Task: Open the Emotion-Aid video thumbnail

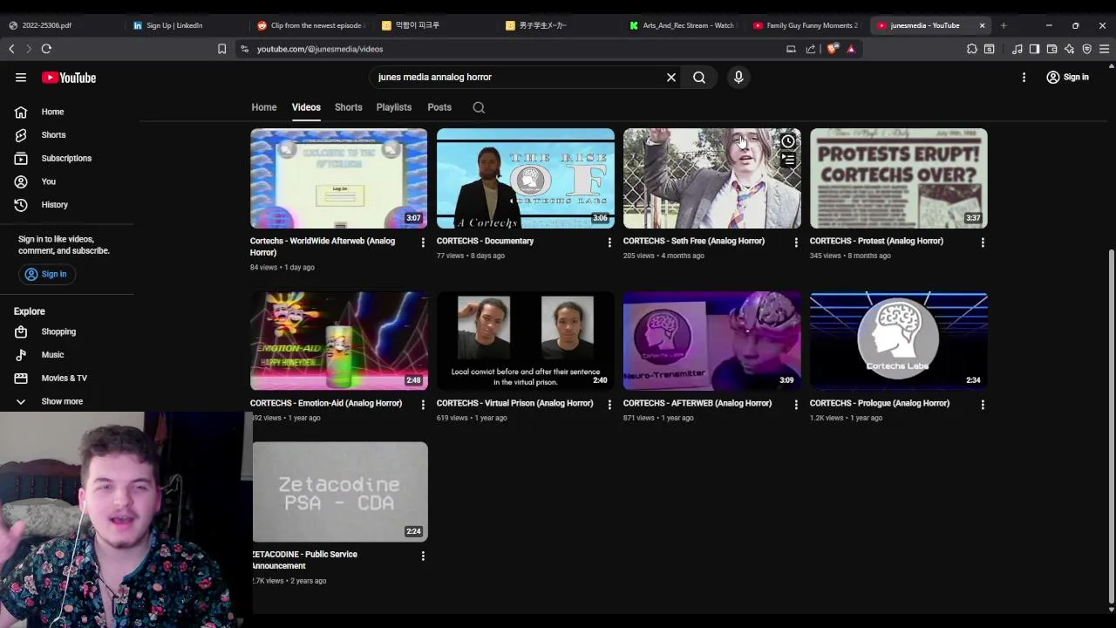Action: pos(339,341)
